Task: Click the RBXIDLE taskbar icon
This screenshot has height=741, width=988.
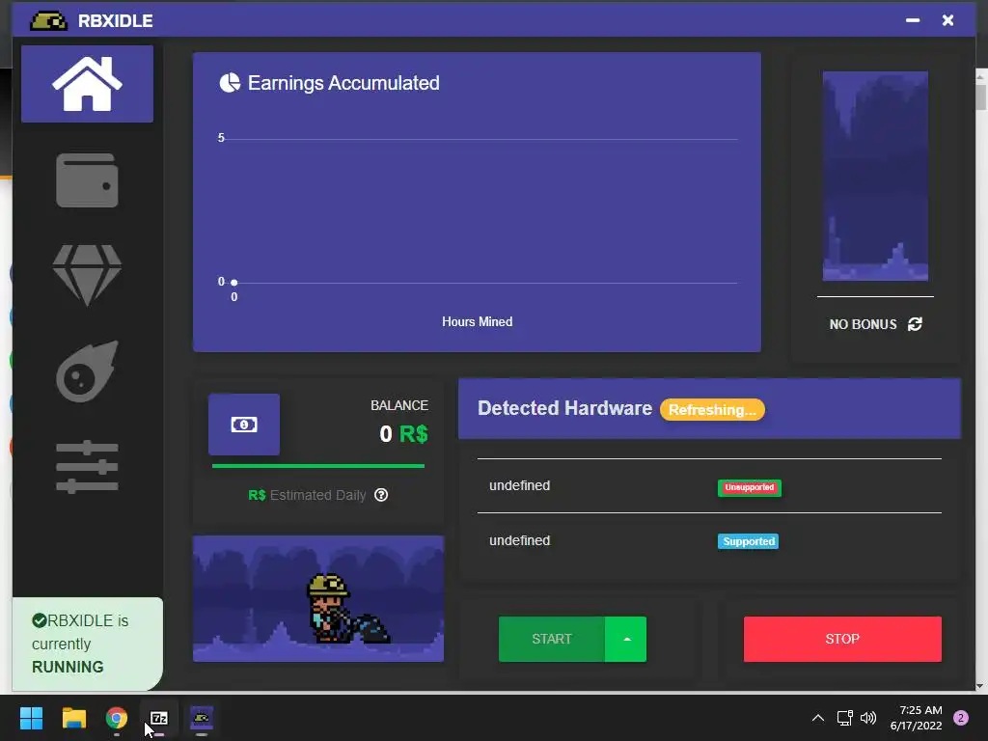Action: (x=202, y=718)
